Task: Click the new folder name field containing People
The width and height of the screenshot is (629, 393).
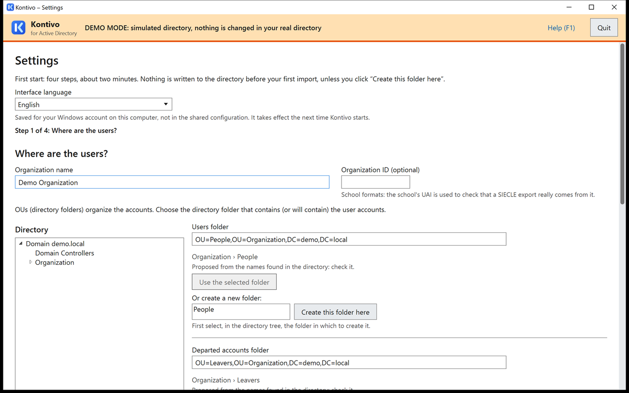Action: click(241, 312)
